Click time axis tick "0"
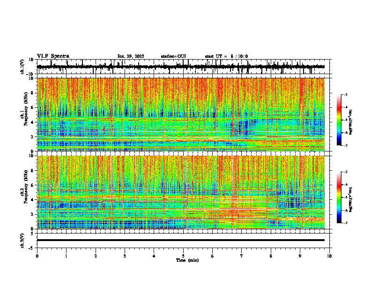Image resolution: width=371 pixels, height=287 pixels. coord(37,256)
